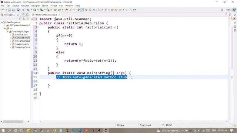Click the Coverage run toolbar icon
Viewport: 237px width, 133px height.
pos(41,10)
